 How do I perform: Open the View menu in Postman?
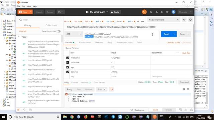pos(29,6)
